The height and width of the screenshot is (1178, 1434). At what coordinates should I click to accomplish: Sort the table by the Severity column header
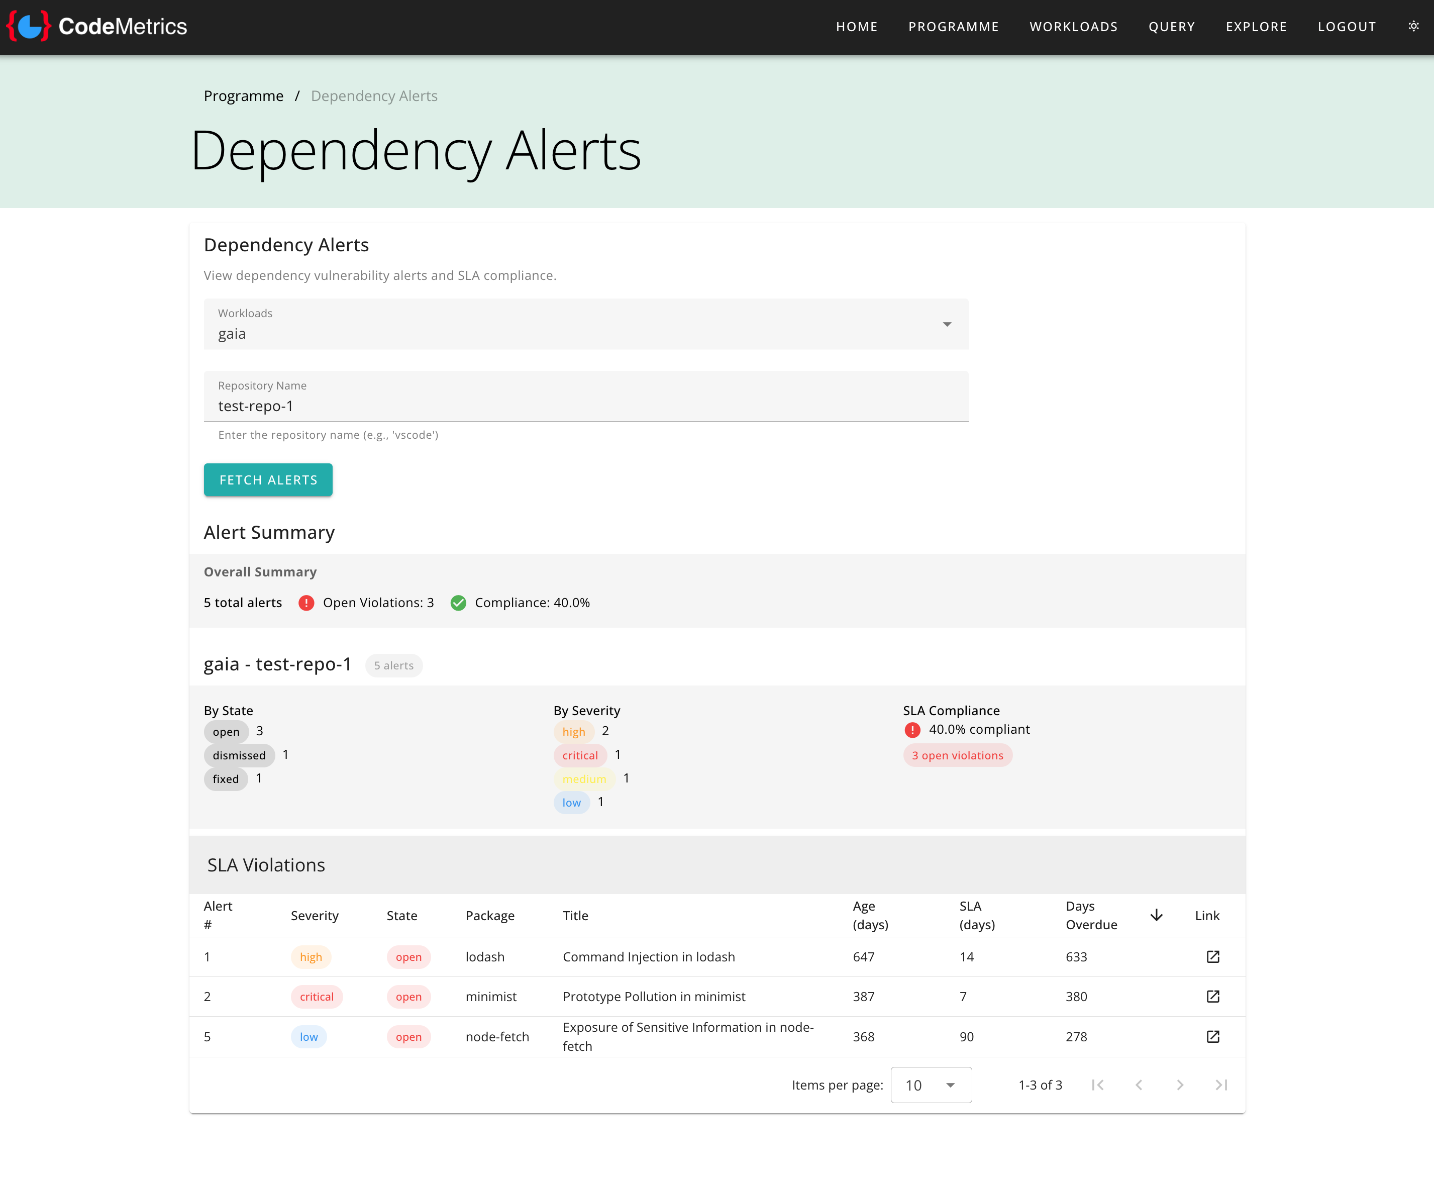[x=314, y=915]
